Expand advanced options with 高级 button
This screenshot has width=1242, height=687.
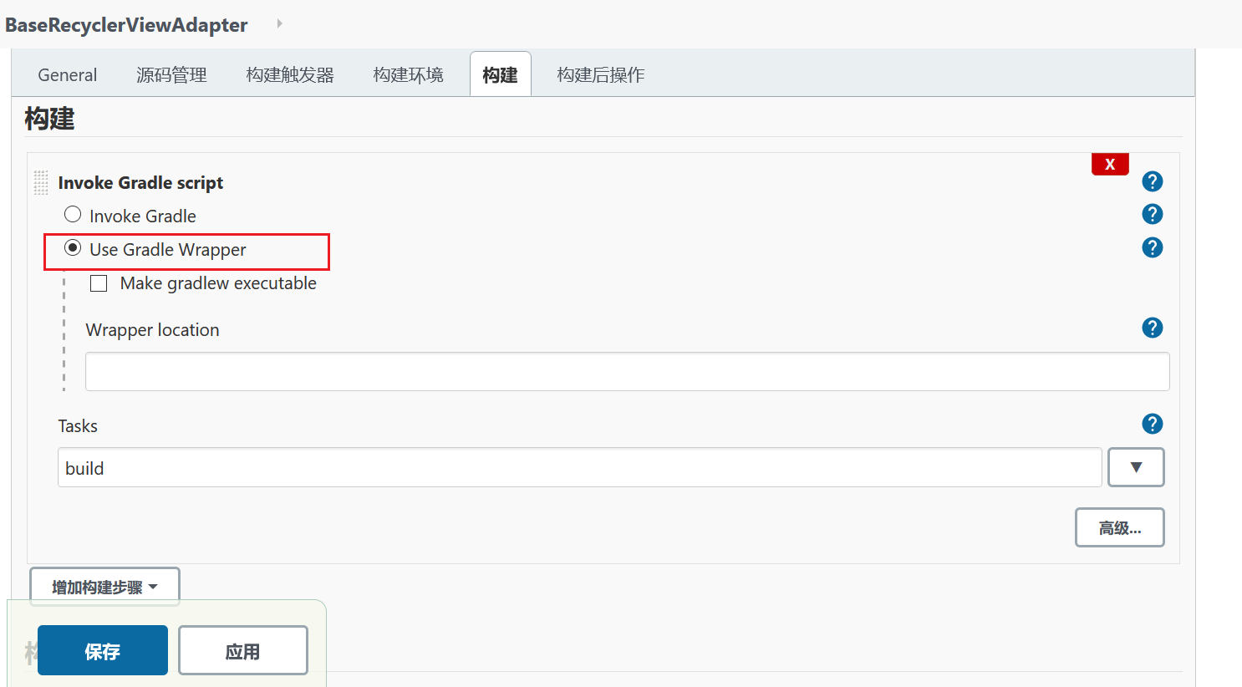(x=1119, y=527)
